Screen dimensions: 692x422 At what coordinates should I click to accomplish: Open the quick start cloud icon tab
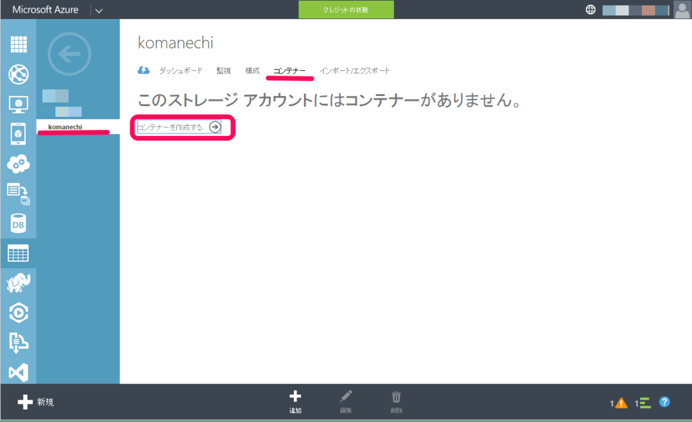coord(143,70)
